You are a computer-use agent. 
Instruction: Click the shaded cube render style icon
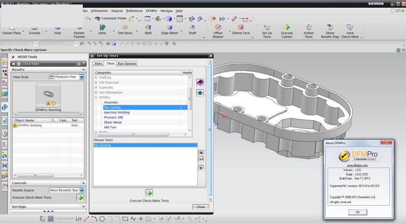pos(169,19)
